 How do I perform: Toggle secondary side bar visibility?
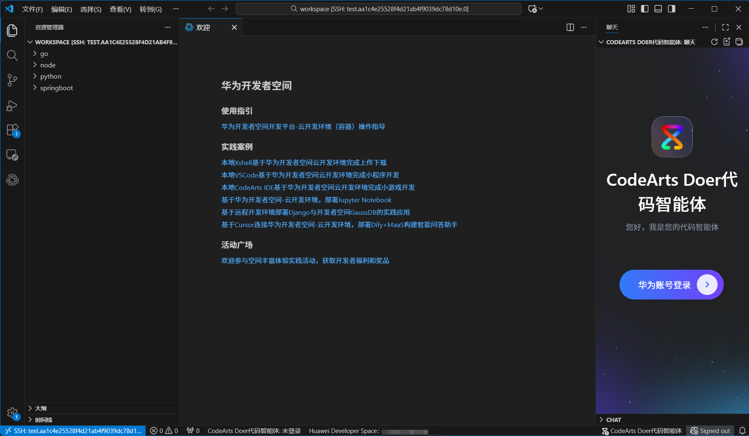[x=672, y=9]
